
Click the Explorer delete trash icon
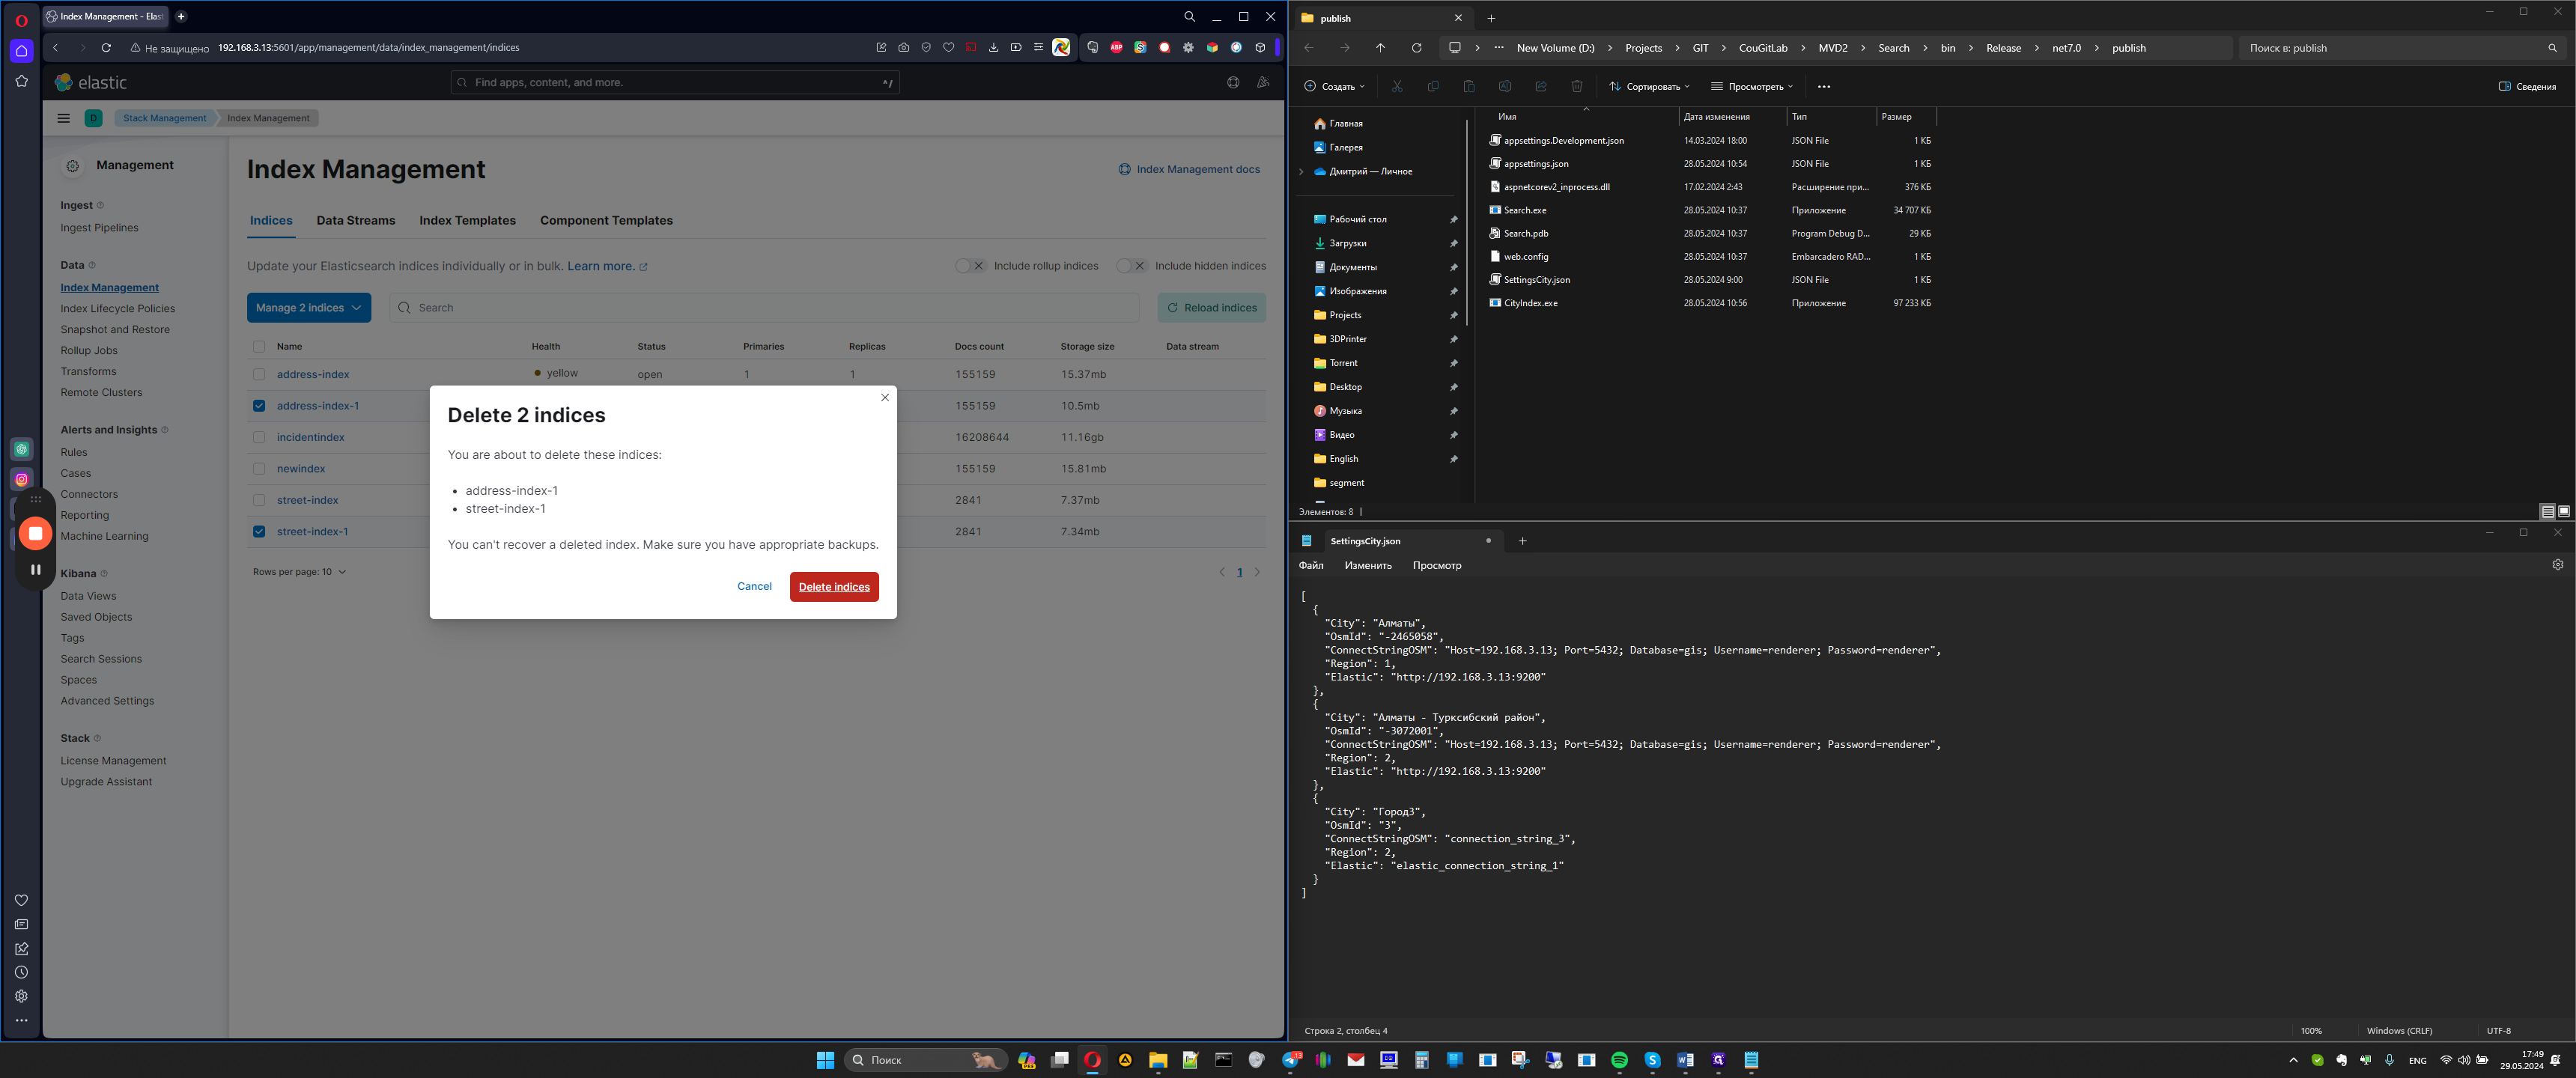(x=1577, y=87)
